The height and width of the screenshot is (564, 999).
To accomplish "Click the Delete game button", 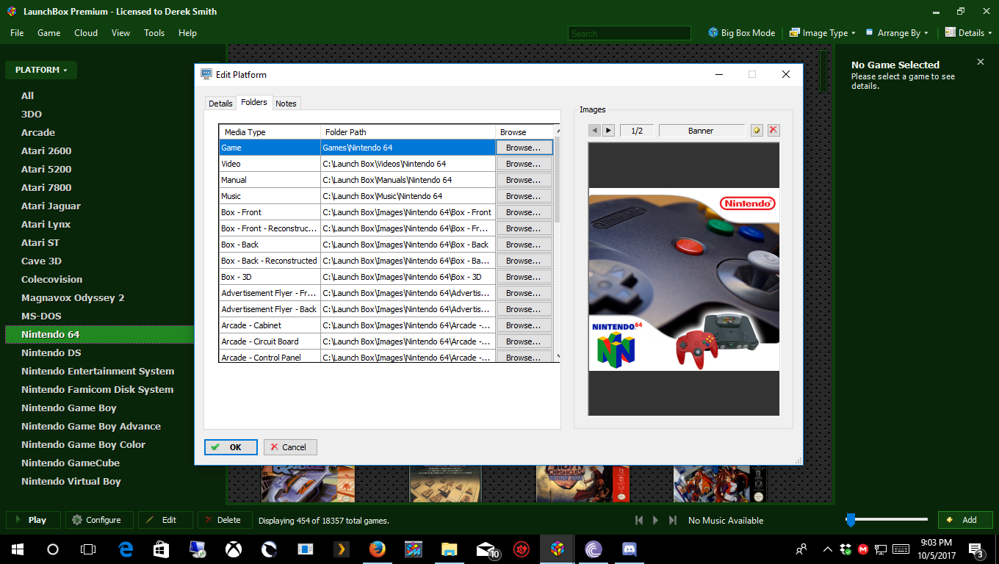I will [x=225, y=520].
